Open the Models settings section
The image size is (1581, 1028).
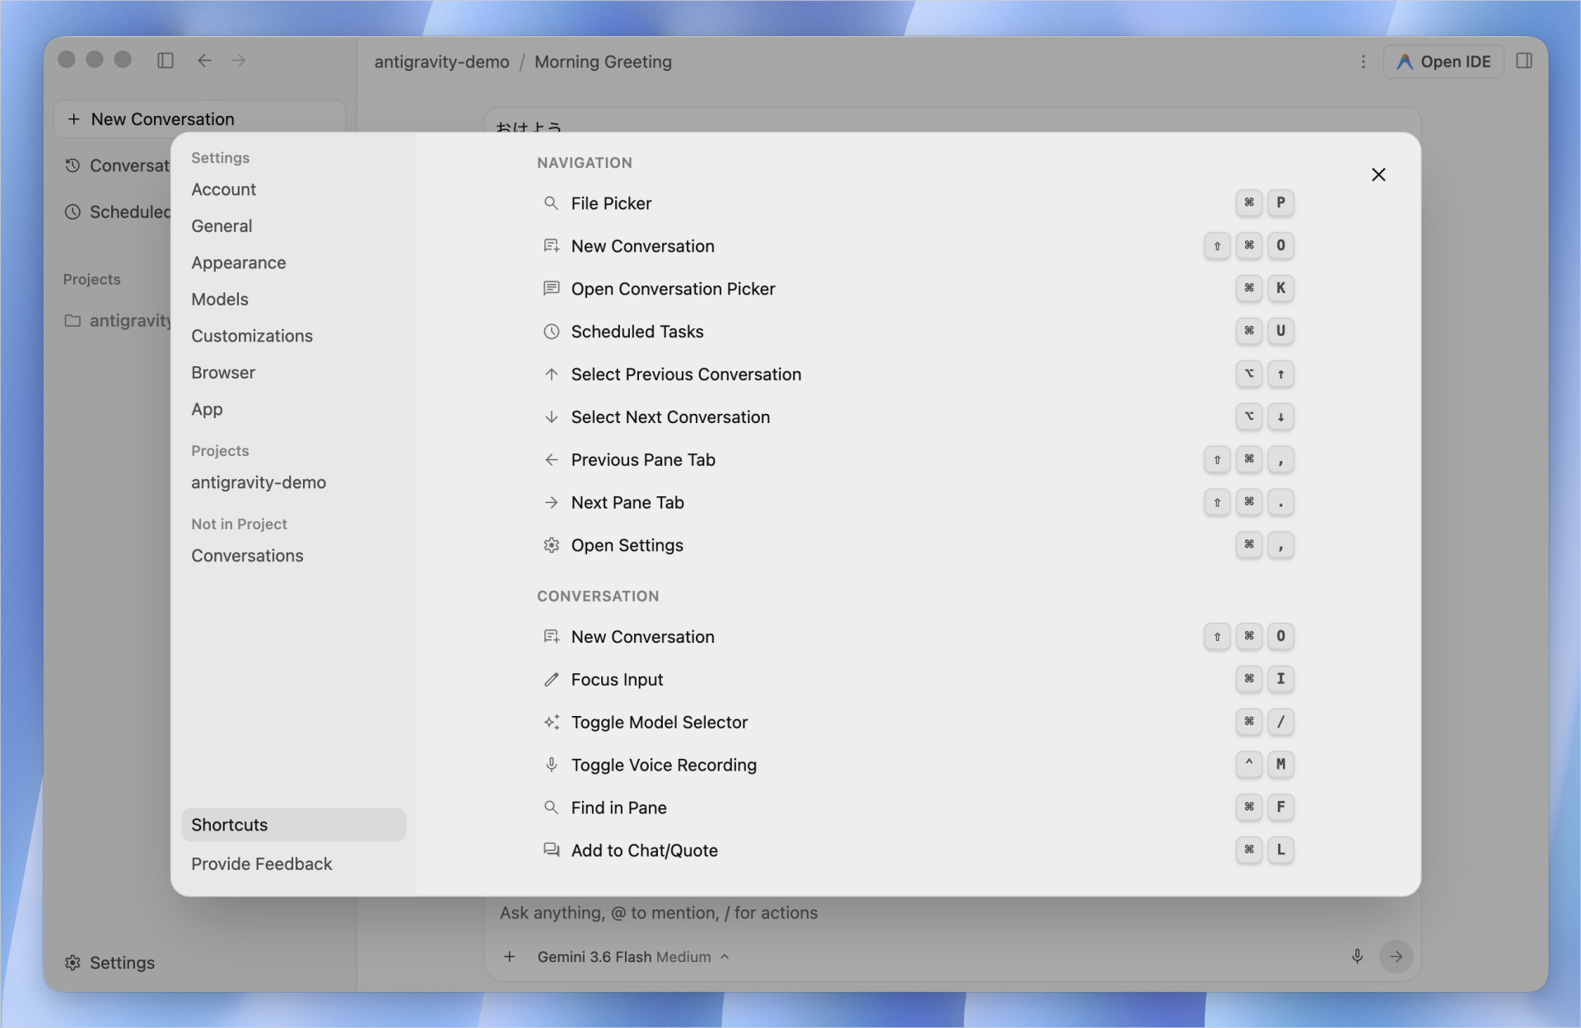coord(220,300)
